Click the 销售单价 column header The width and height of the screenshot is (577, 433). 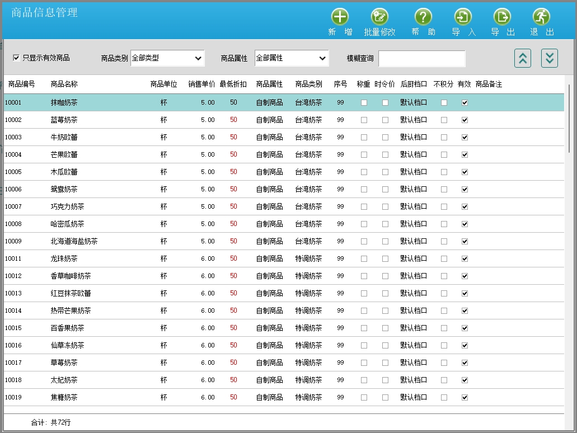(201, 84)
